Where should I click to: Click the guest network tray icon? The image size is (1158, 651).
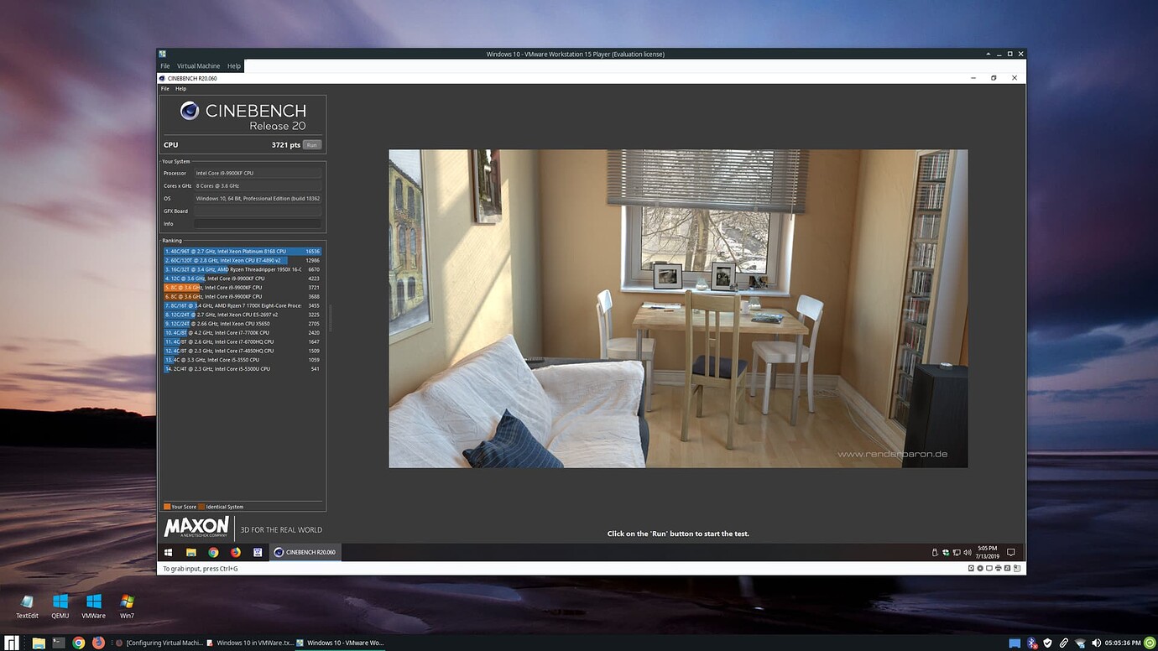tap(956, 553)
